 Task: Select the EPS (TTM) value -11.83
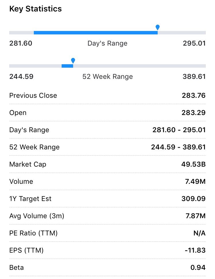[195, 250]
